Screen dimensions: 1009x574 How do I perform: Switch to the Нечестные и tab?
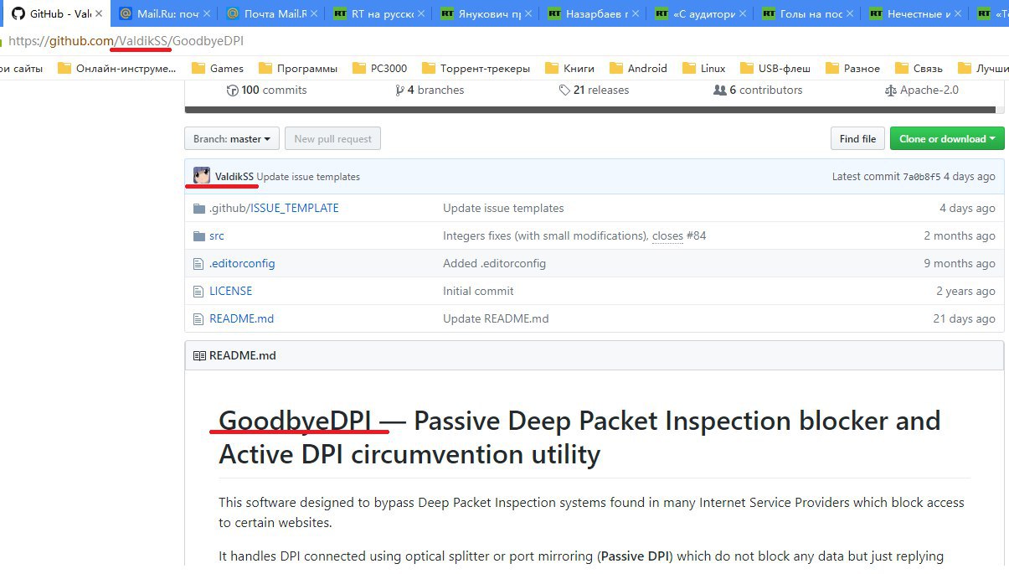[914, 13]
